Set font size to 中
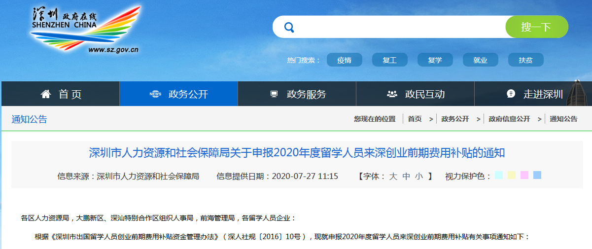 click(406, 176)
